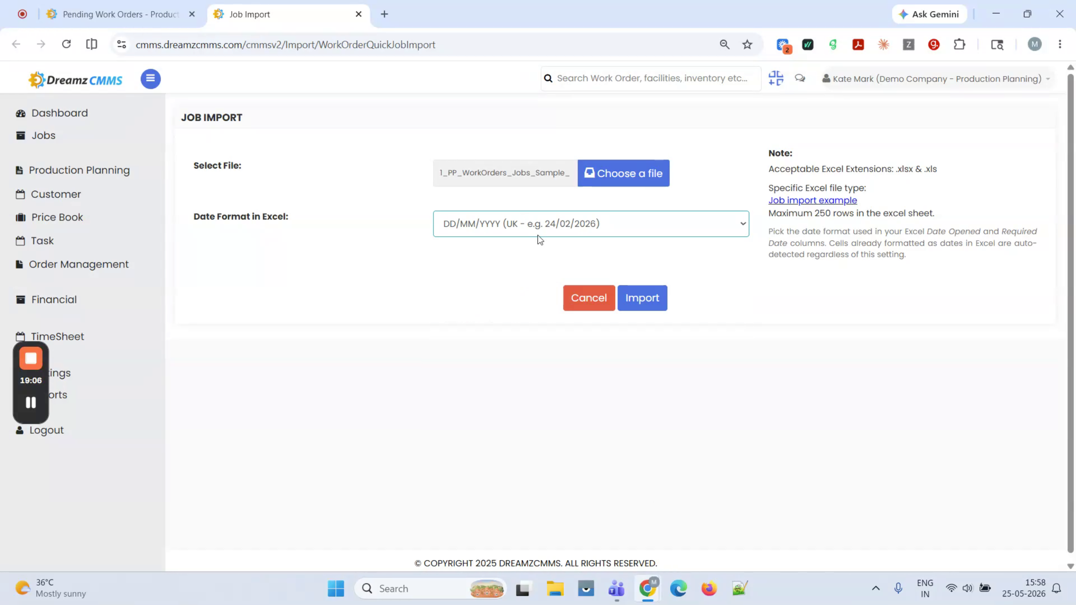Click the Ask Gemini button
Viewport: 1076px width, 605px height.
[x=929, y=14]
